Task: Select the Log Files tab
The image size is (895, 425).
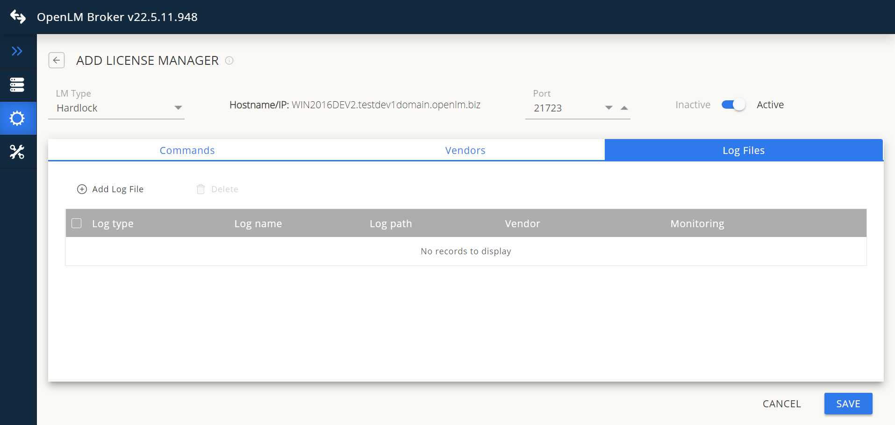Action: pos(743,150)
